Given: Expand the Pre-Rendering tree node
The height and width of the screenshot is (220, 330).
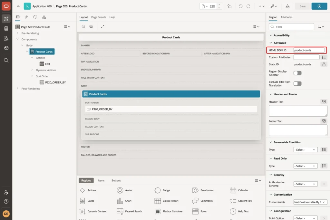Looking at the screenshot, I should pos(17,33).
